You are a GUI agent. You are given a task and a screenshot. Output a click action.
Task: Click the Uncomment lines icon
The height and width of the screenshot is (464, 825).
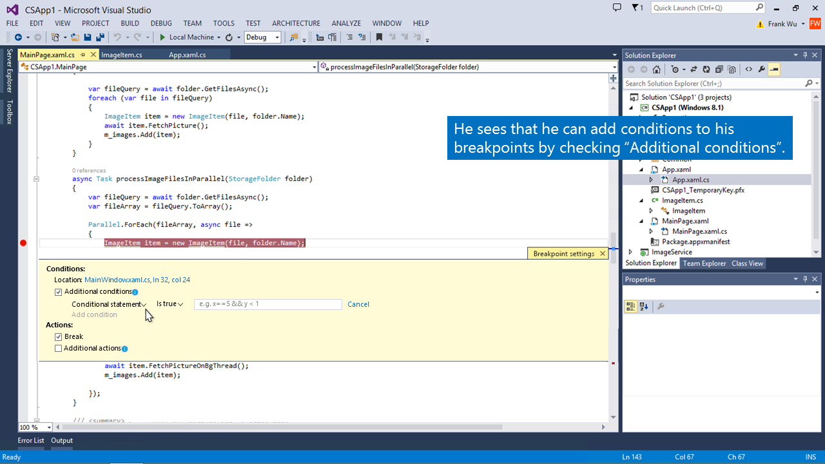coord(361,37)
